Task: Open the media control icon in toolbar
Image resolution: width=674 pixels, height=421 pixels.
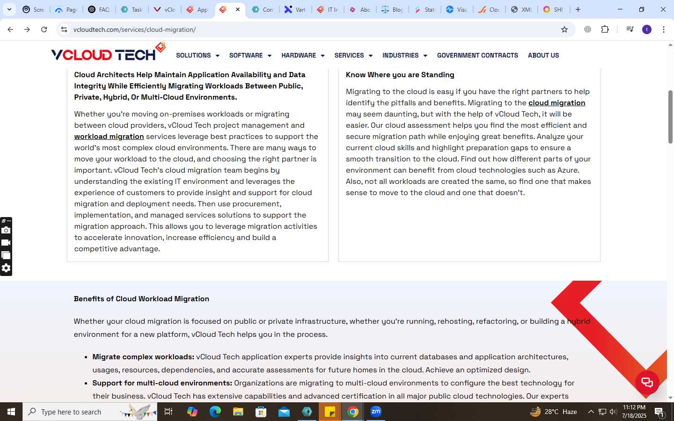Action: click(630, 29)
